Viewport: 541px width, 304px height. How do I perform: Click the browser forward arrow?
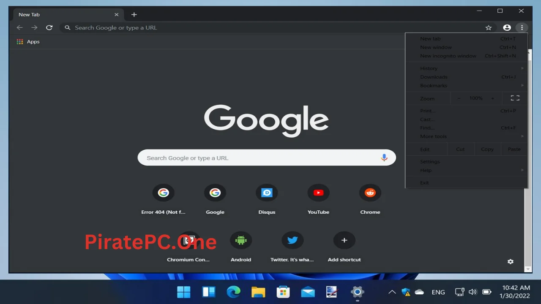tap(34, 27)
